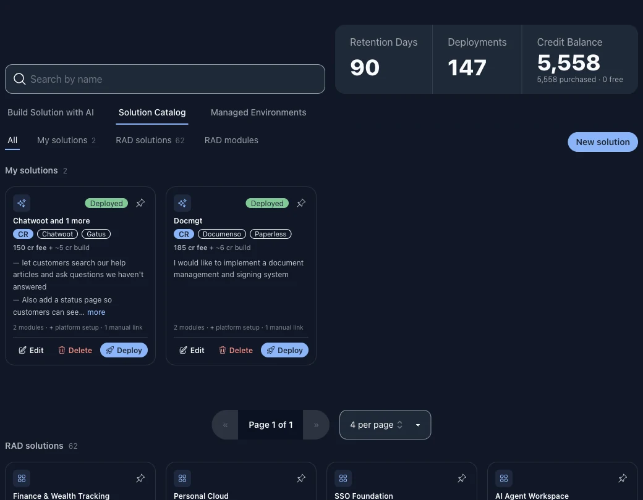Deploy the Docmgt solution
Screen dimensions: 643x500
click(284, 350)
